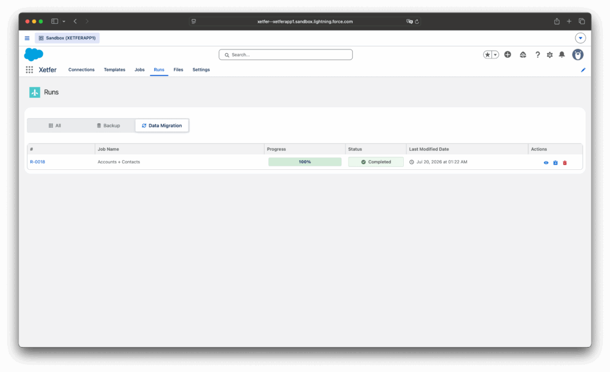Click the 'Jul 20, 2026 at 01:22 AM' date
This screenshot has width=610, height=372.
tap(441, 162)
